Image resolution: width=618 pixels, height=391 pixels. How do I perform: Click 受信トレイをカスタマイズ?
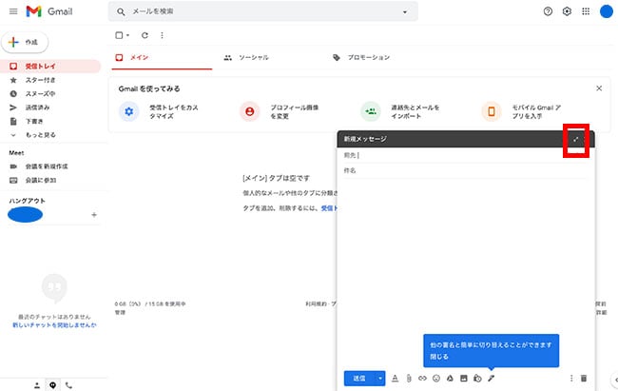(159, 111)
